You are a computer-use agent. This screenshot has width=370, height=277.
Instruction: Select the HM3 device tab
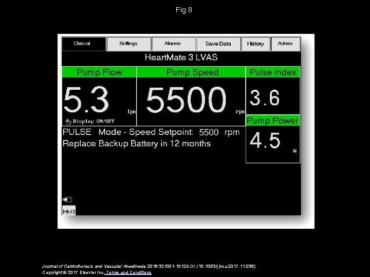69,210
